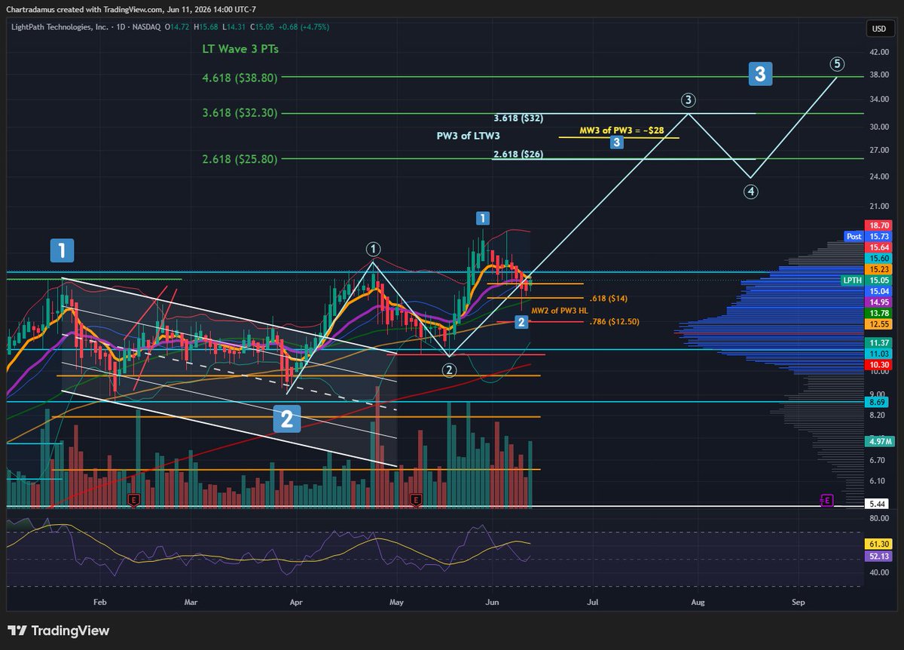Click the red earnings E marker in February
The image size is (904, 650).
134,499
